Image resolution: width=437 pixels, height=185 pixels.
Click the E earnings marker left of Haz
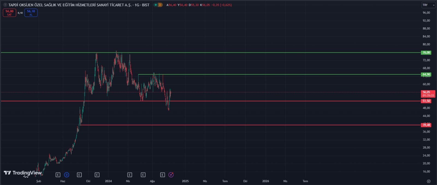tap(58, 175)
